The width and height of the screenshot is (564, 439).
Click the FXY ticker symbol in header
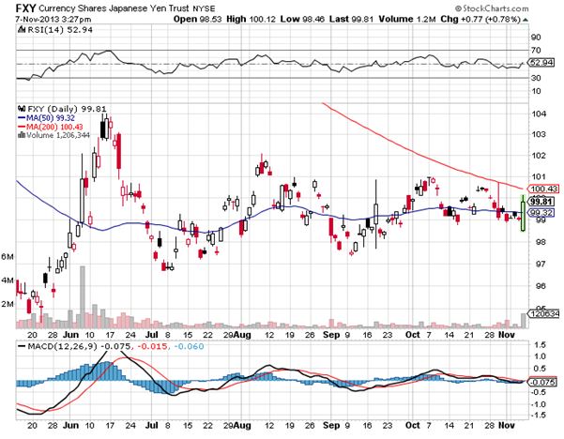click(26, 8)
